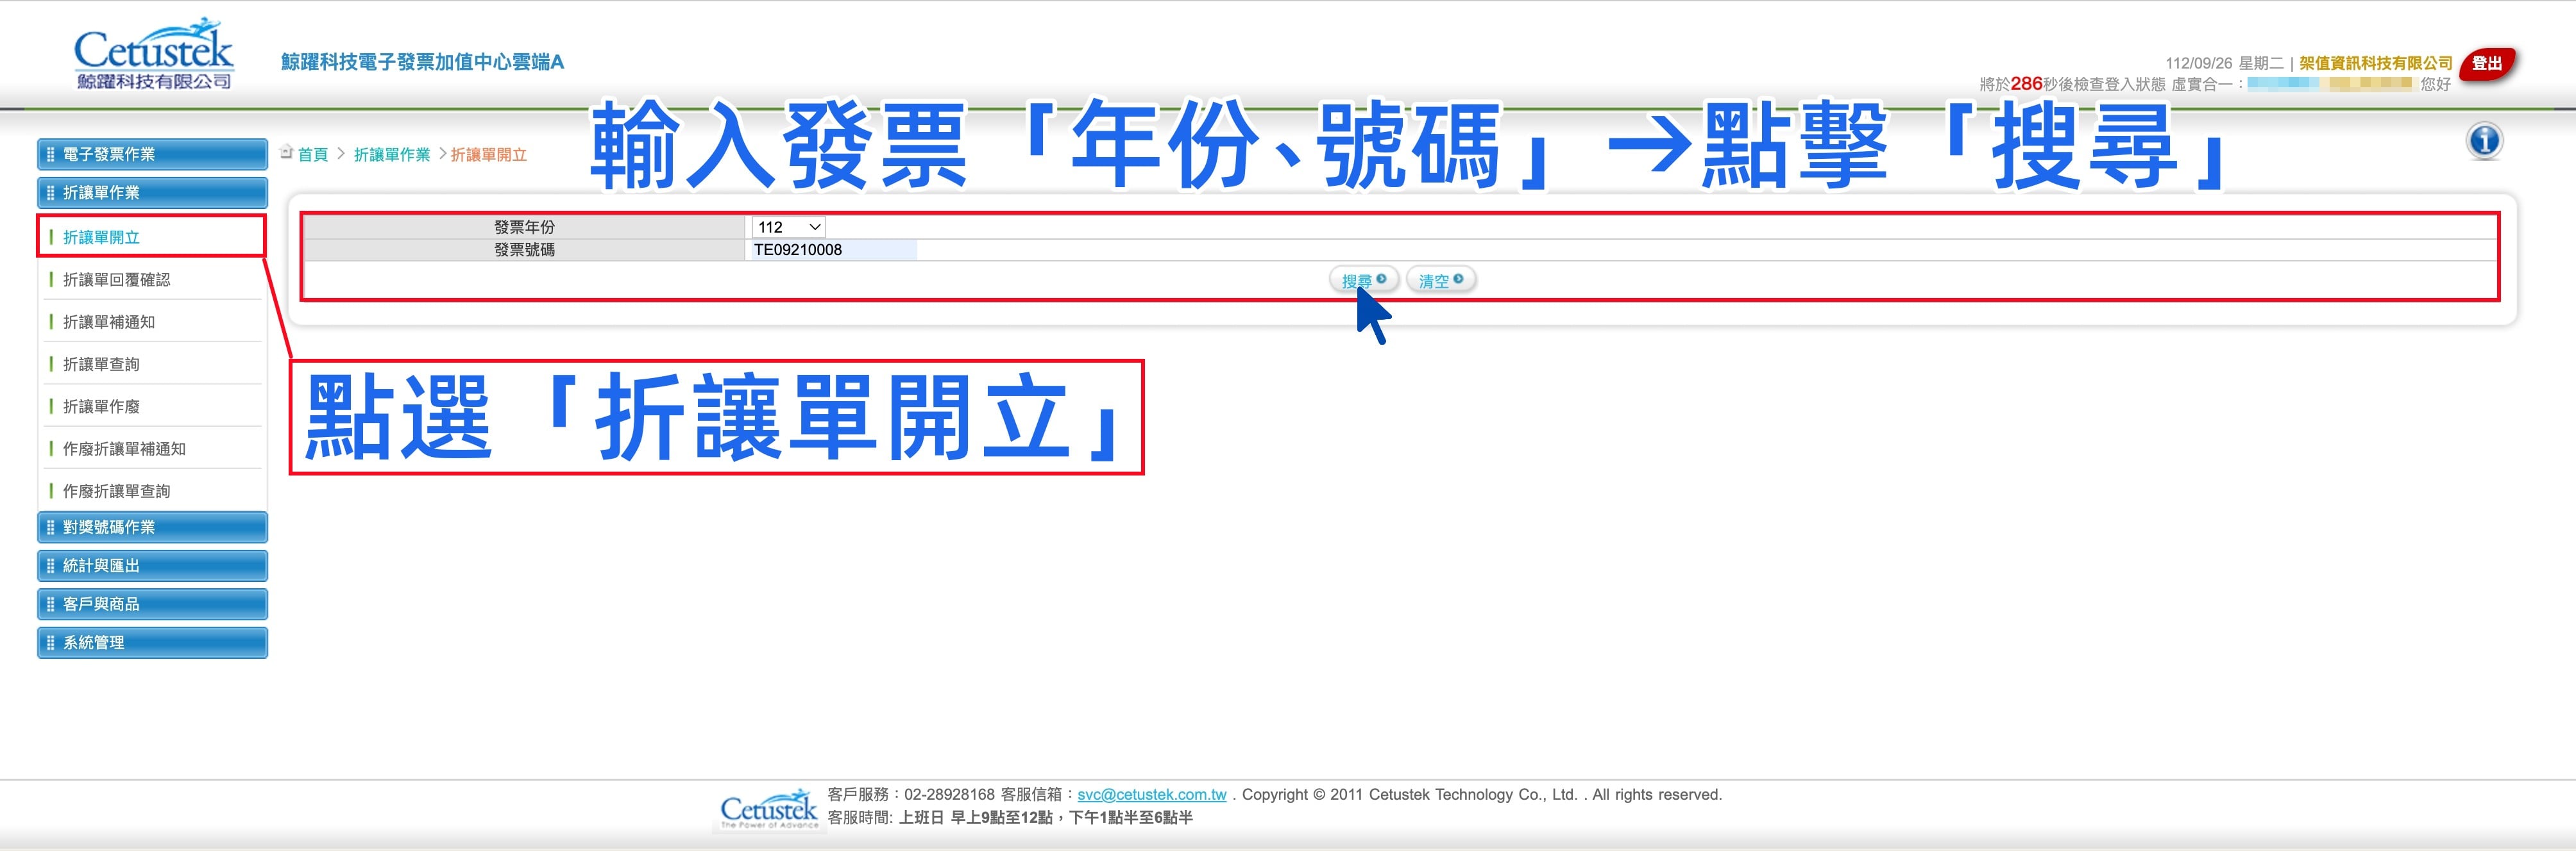The height and width of the screenshot is (851, 2576).
Task: Click the 客戶服務：02-28928168 footer text
Action: click(911, 794)
